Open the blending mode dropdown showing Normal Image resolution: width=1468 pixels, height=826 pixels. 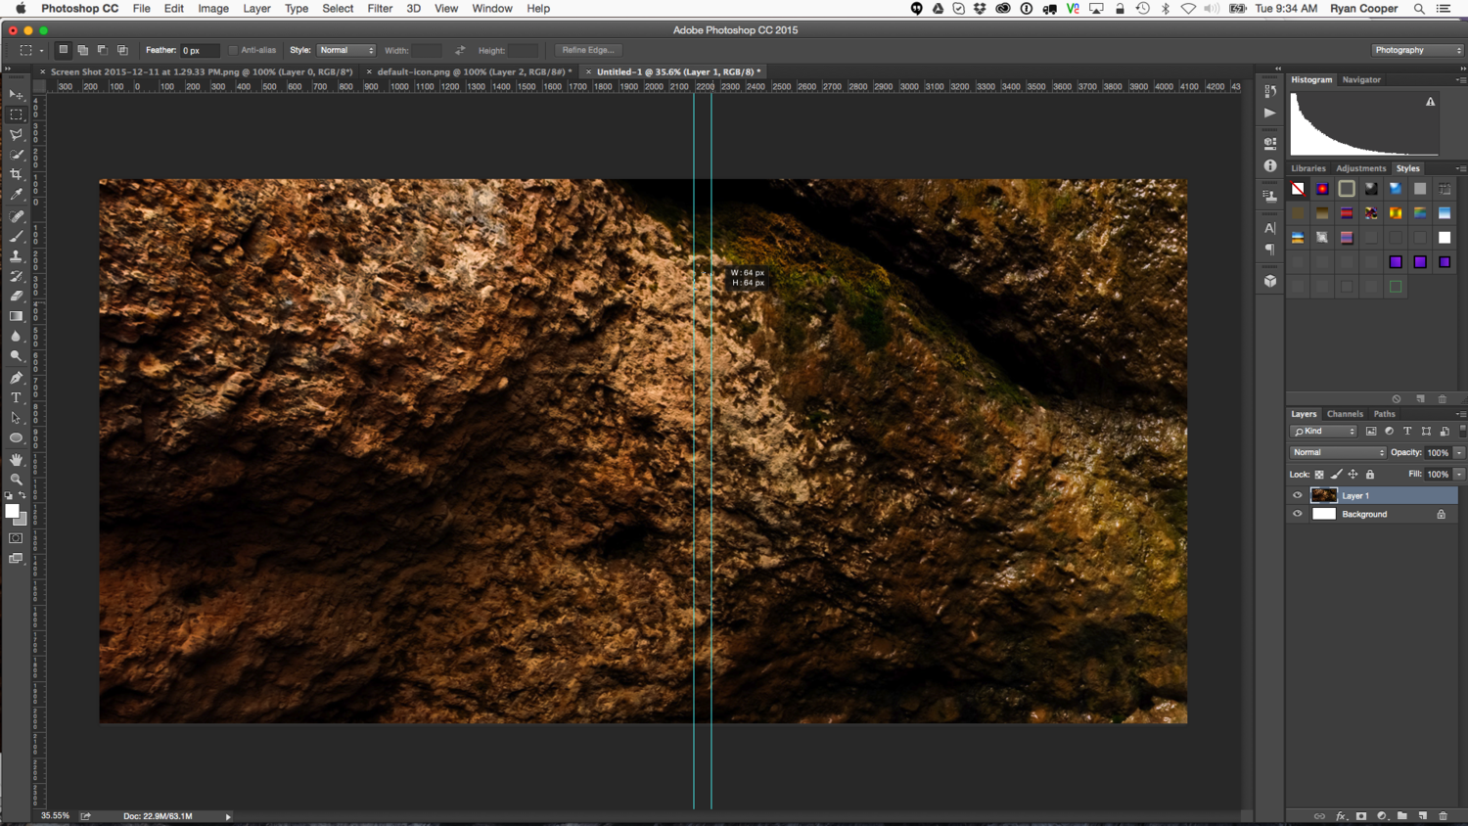(1336, 452)
